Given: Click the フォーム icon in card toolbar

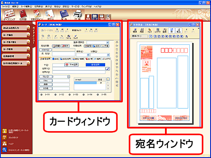Looking at the screenshot, I should [x=68, y=37].
